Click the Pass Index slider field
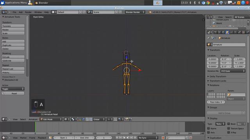 216,102
